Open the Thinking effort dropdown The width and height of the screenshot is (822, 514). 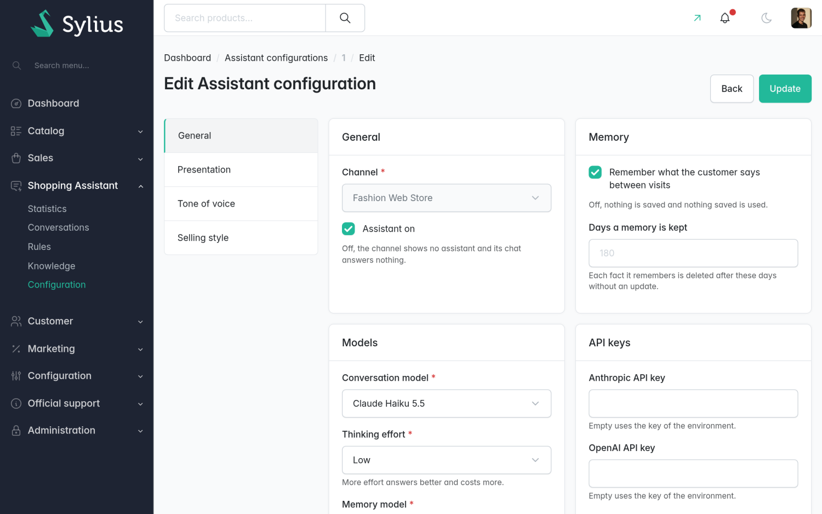point(447,460)
